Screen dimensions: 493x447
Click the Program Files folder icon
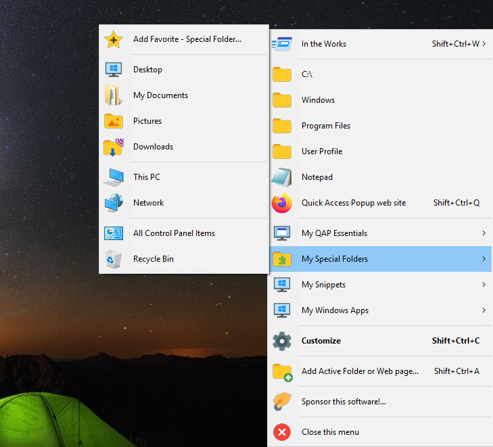(x=282, y=126)
